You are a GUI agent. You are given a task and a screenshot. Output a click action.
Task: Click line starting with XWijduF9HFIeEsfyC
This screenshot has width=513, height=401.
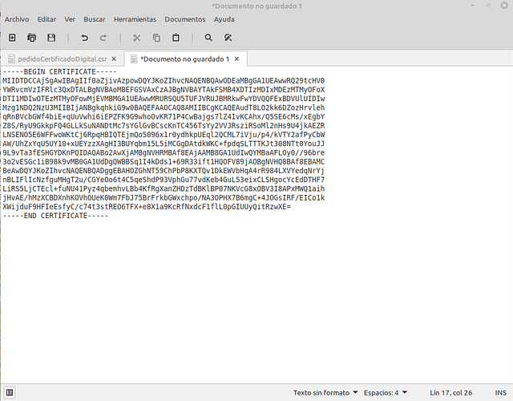tap(147, 207)
